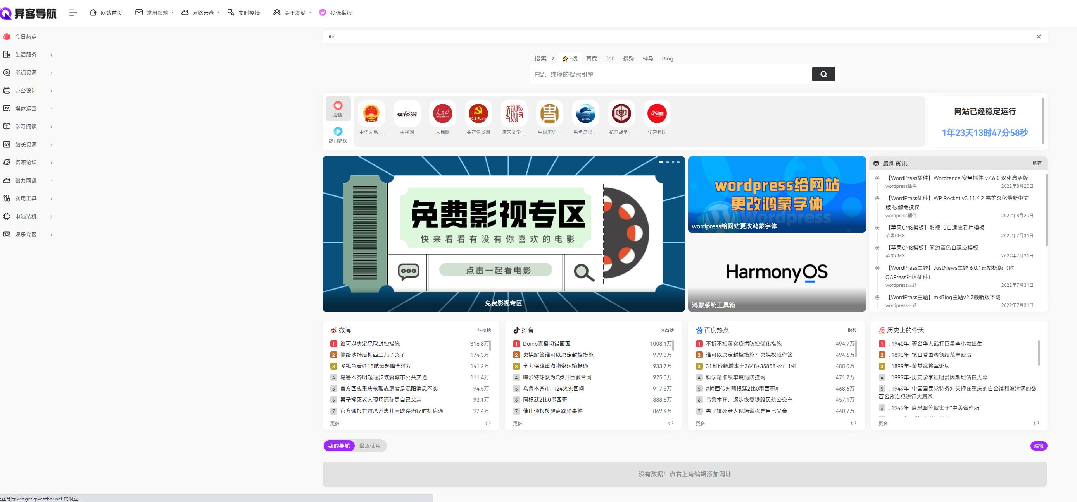Close the announcement bar
This screenshot has height=502, width=1077.
click(x=1039, y=37)
